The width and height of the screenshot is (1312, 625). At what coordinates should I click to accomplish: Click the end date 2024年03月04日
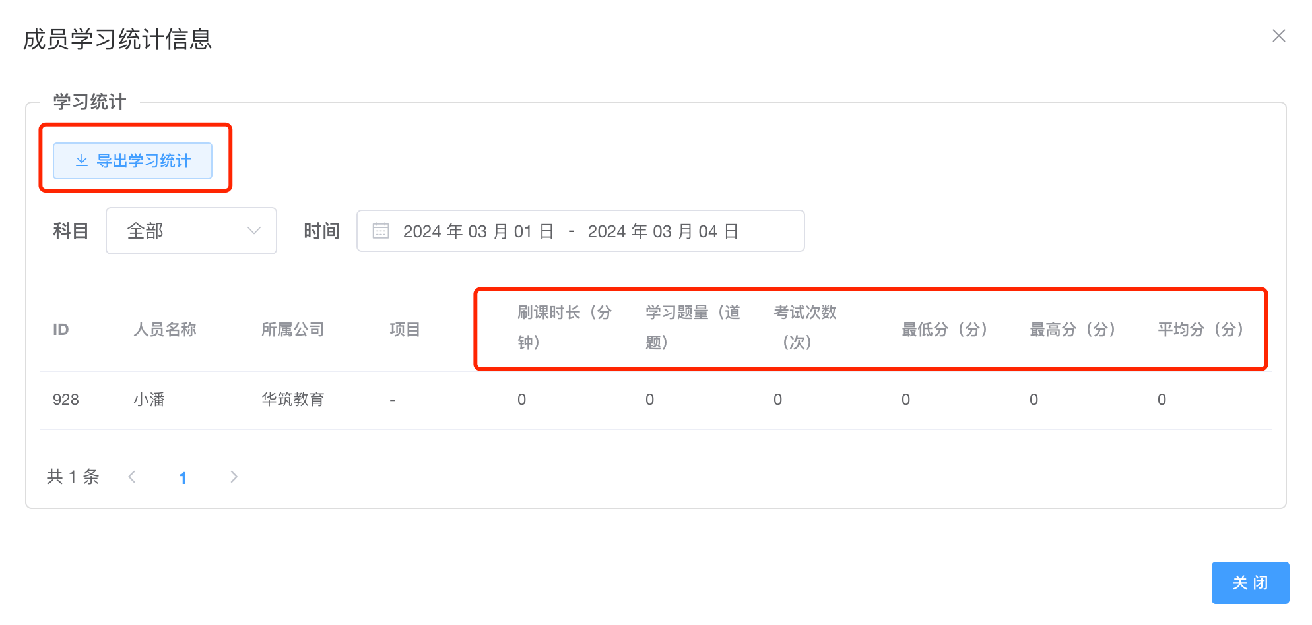pyautogui.click(x=663, y=231)
